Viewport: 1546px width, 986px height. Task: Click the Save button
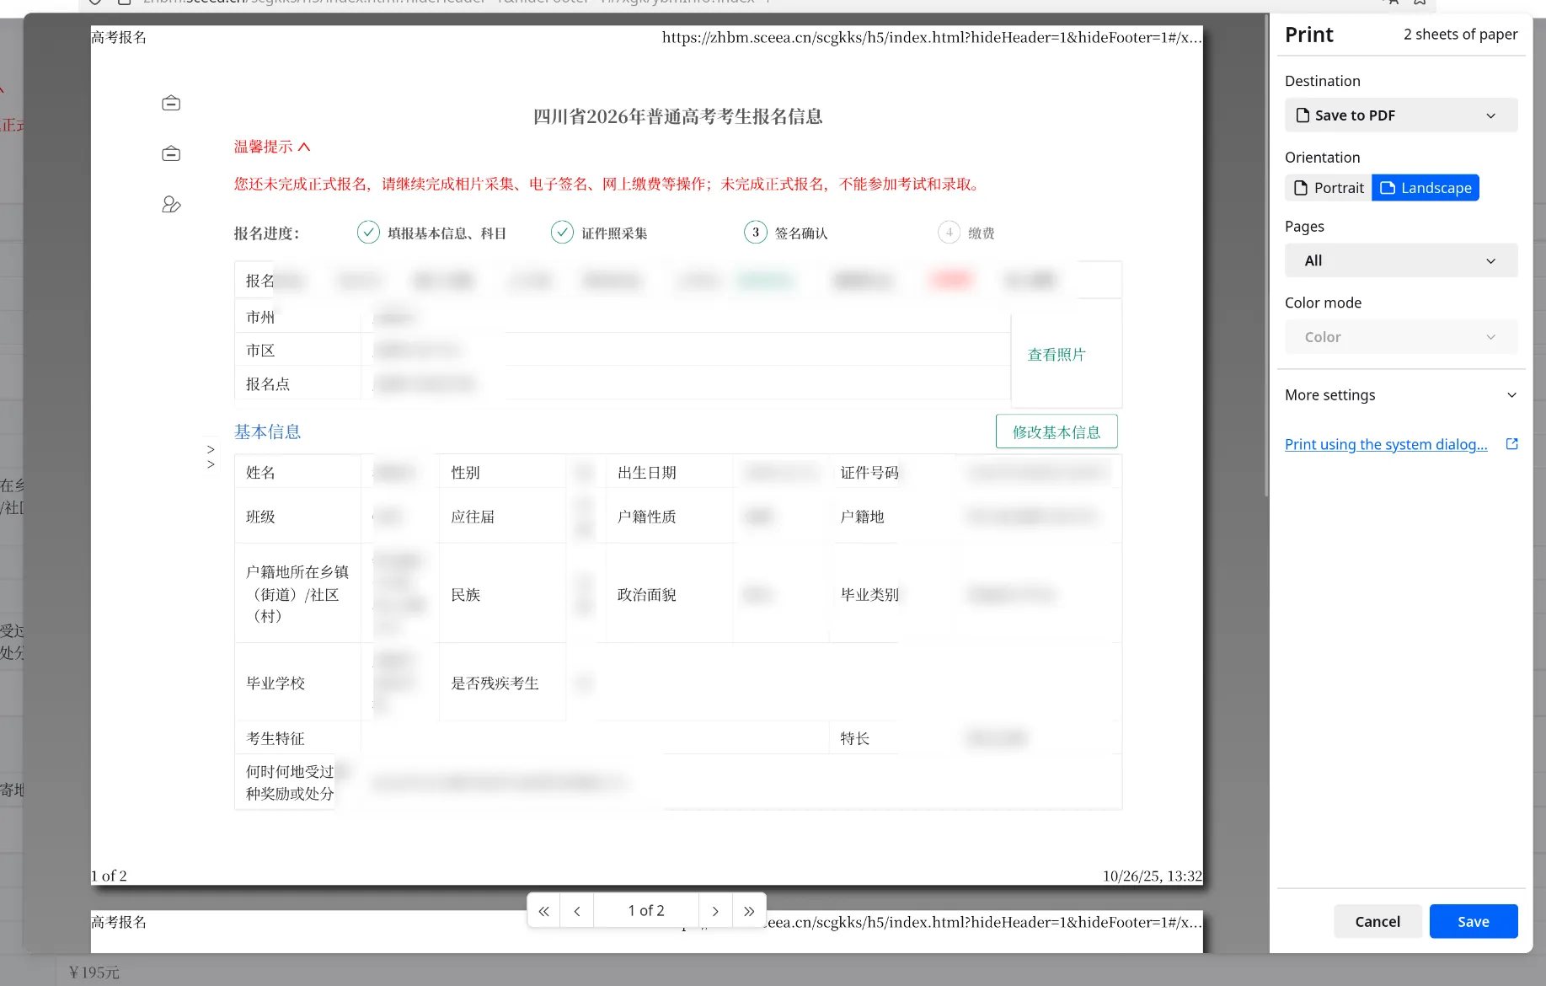1473,921
